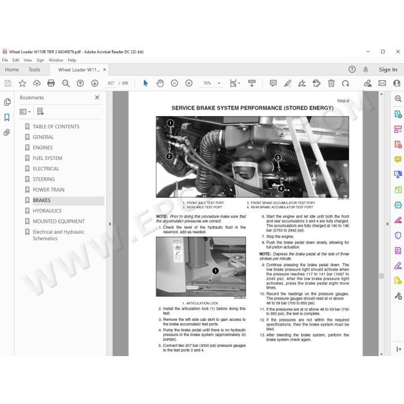This screenshot has height=404, width=404.
Task: Toggle the page thumbnails panel icon
Action: 7,102
